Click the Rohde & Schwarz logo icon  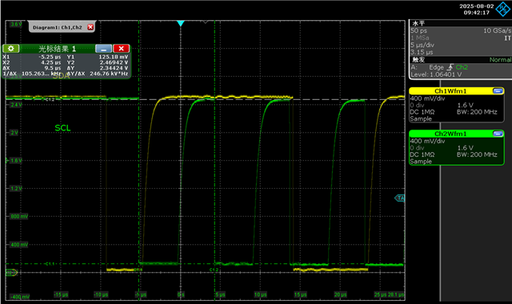tap(503, 9)
